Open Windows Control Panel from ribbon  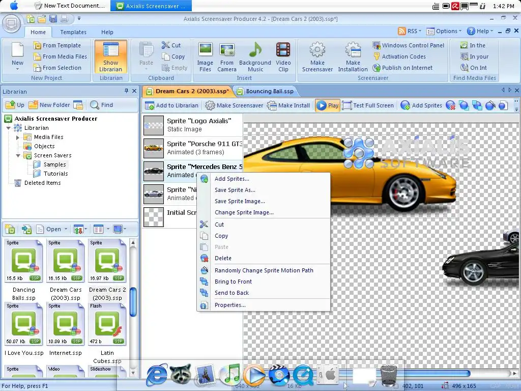coord(409,45)
